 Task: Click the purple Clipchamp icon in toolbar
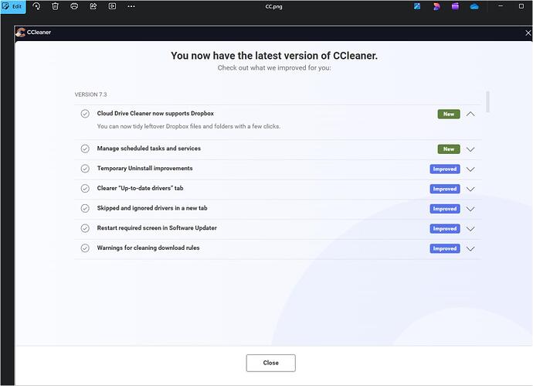(455, 6)
